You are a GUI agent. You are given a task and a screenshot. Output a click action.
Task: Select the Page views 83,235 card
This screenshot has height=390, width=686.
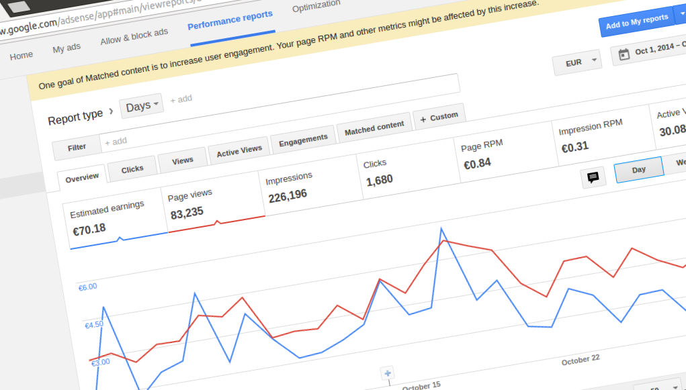212,202
